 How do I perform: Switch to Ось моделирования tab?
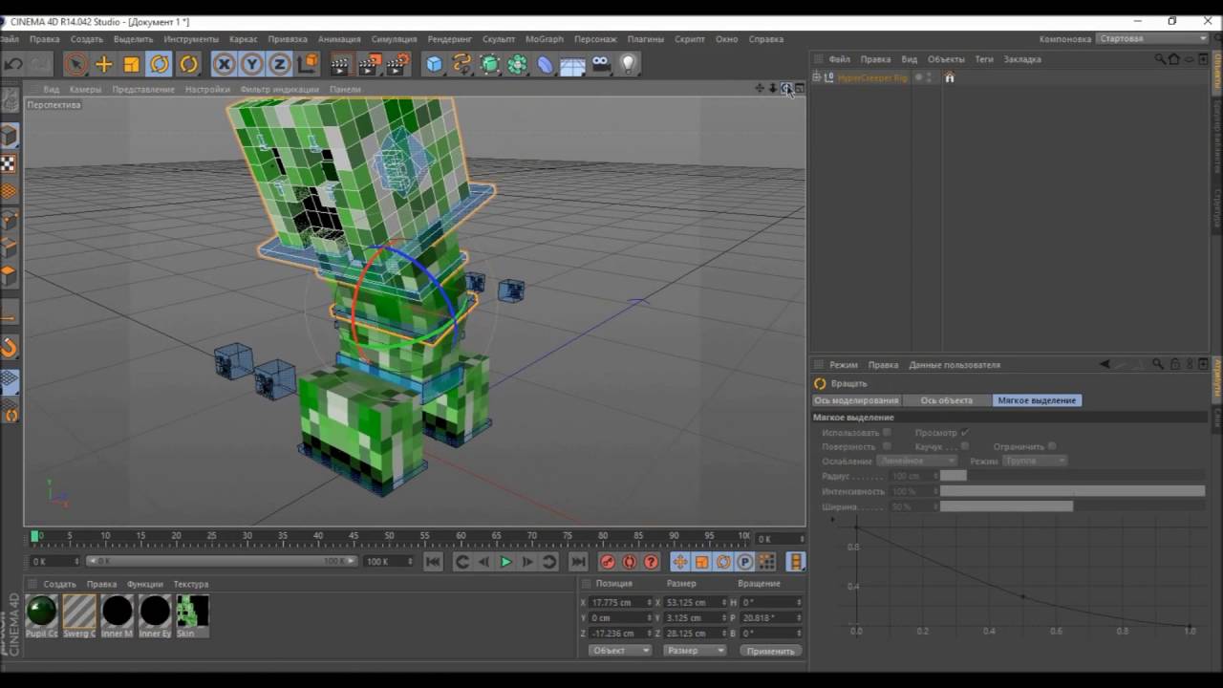pyautogui.click(x=856, y=400)
